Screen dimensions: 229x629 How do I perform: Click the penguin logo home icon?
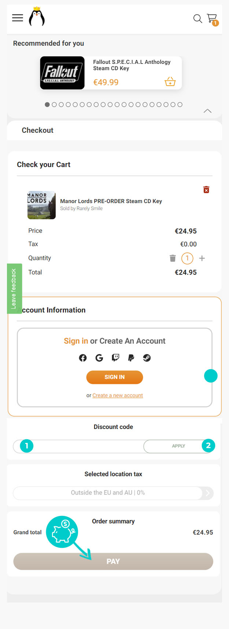click(x=37, y=17)
